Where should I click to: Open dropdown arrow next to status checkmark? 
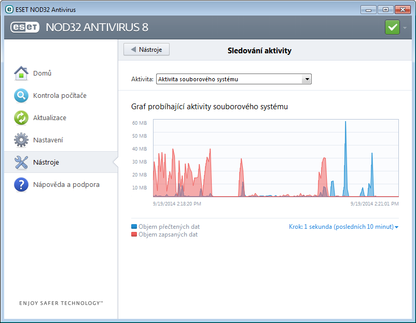tap(405, 27)
